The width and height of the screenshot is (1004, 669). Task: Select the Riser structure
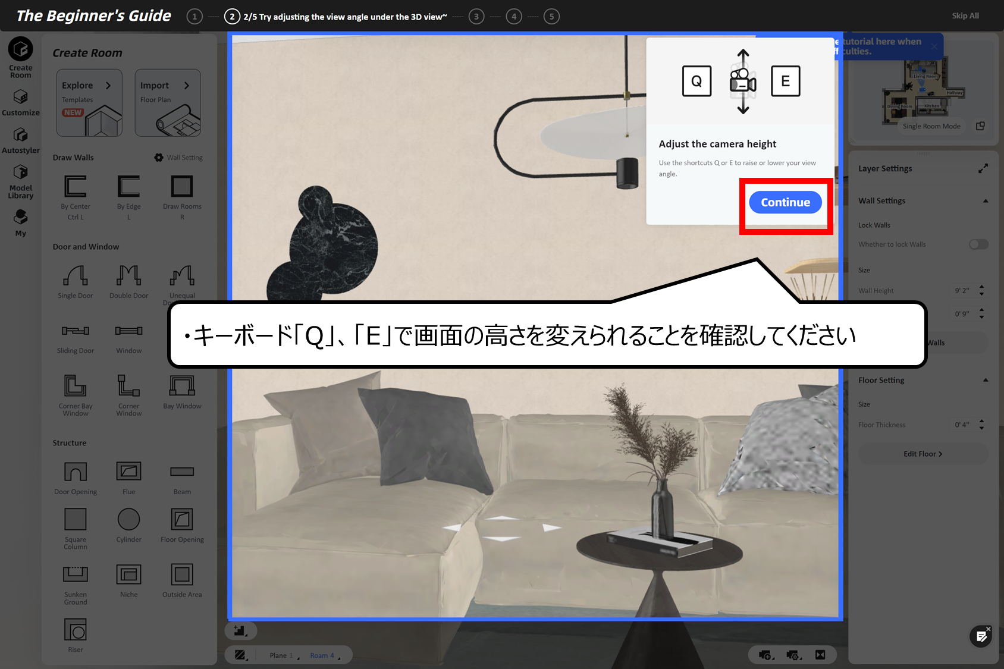(x=76, y=636)
